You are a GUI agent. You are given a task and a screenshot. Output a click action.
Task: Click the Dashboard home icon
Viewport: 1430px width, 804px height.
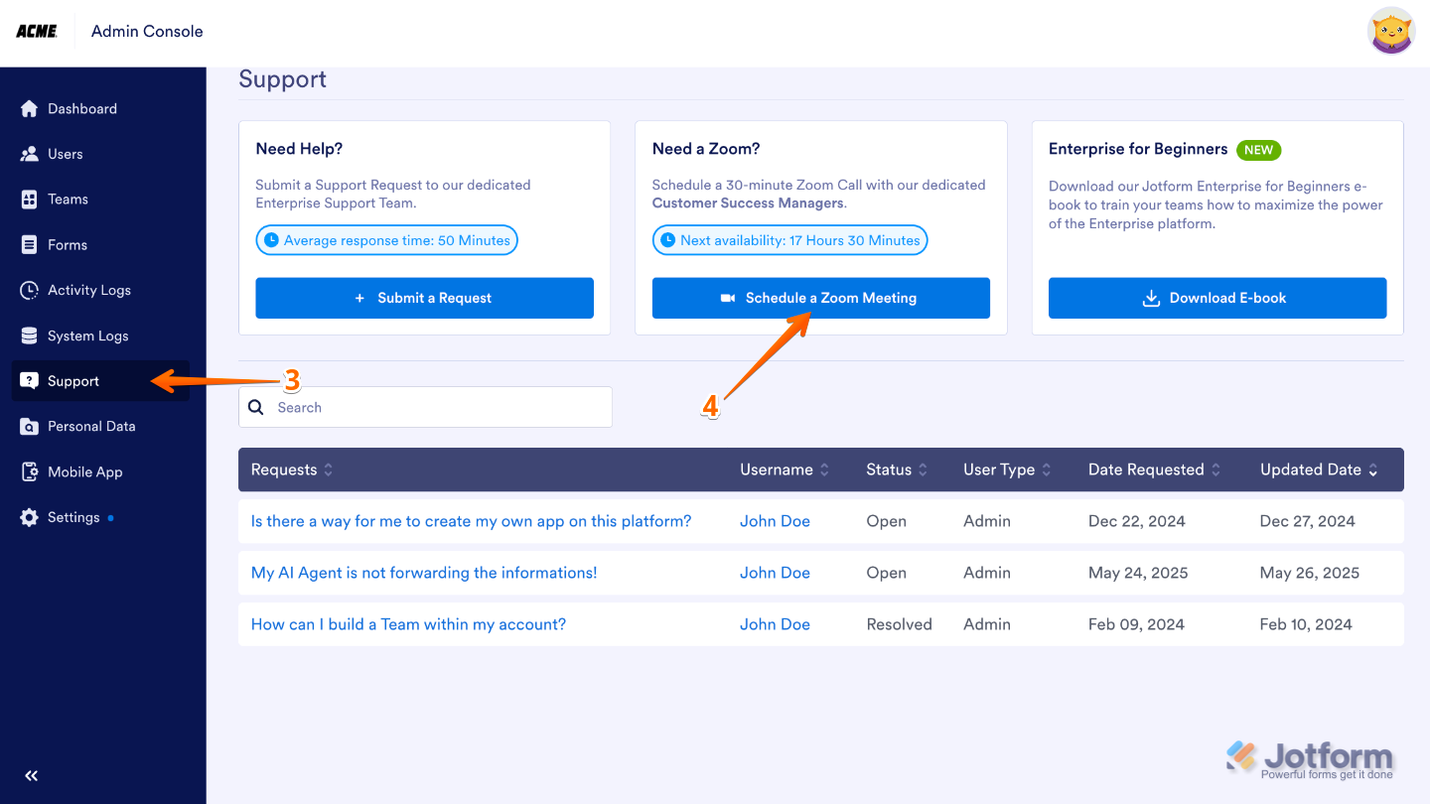(29, 109)
